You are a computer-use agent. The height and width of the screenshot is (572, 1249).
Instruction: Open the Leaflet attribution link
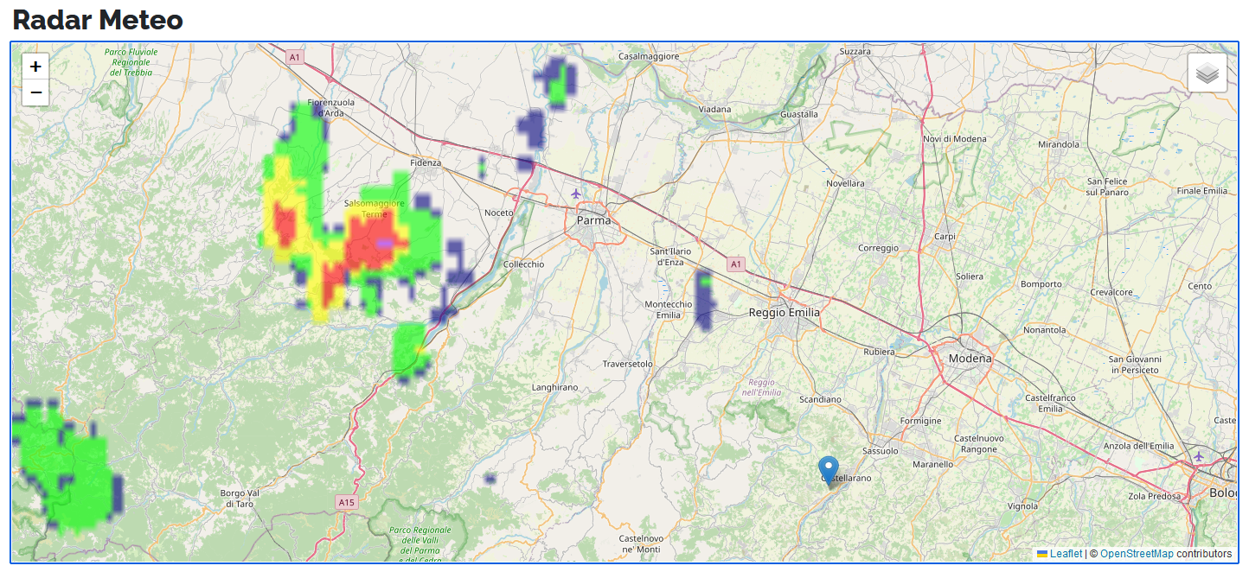1065,554
